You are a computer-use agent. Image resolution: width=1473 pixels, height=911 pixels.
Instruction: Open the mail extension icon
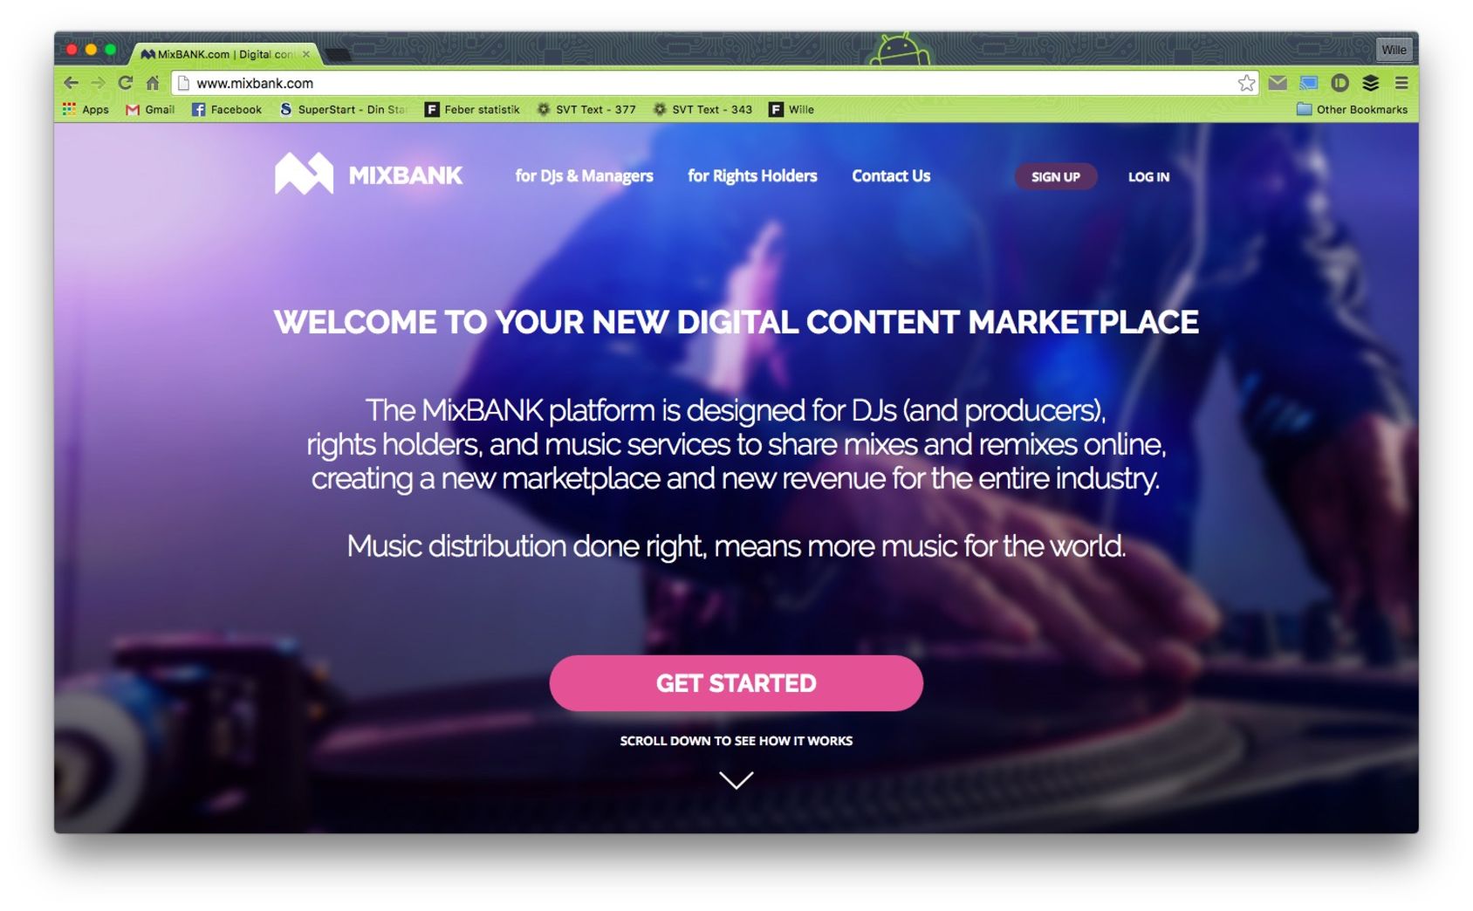[x=1278, y=83]
